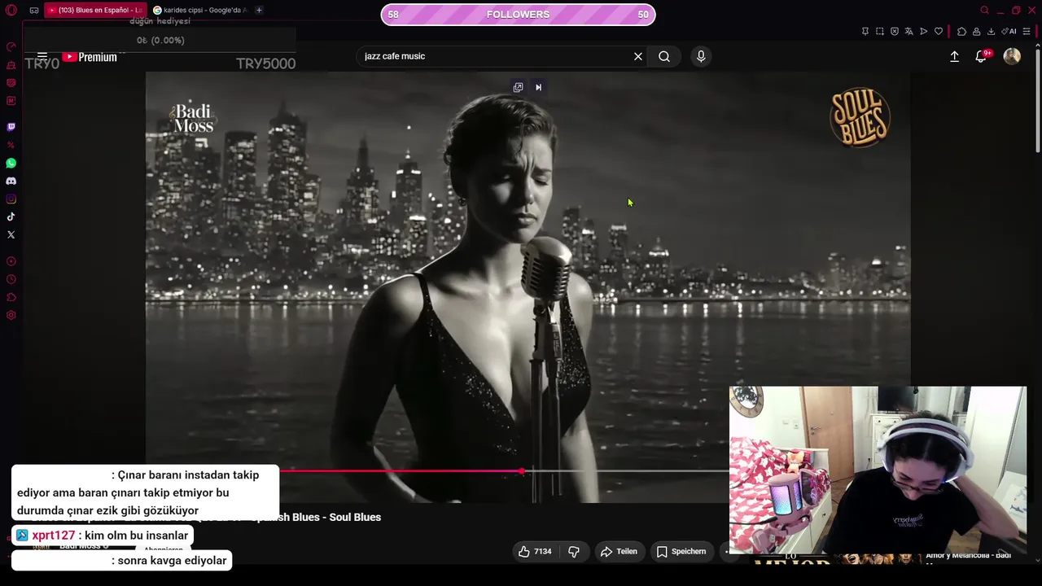This screenshot has height=586, width=1042.
Task: Click the pin icon in browser toolbar
Action: pos(865,32)
